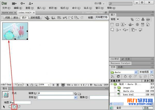The image size is (155, 110).
Task: Click Hyperlink icon in Insert panel
Action: pyautogui.click(x=132, y=19)
